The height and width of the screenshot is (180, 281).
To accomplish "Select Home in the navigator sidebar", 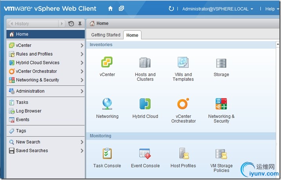I will 46,34.
